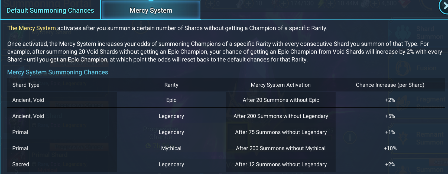Screen dimensions: 448x174
Task: Select the +10% chance increase value
Action: pyautogui.click(x=390, y=148)
